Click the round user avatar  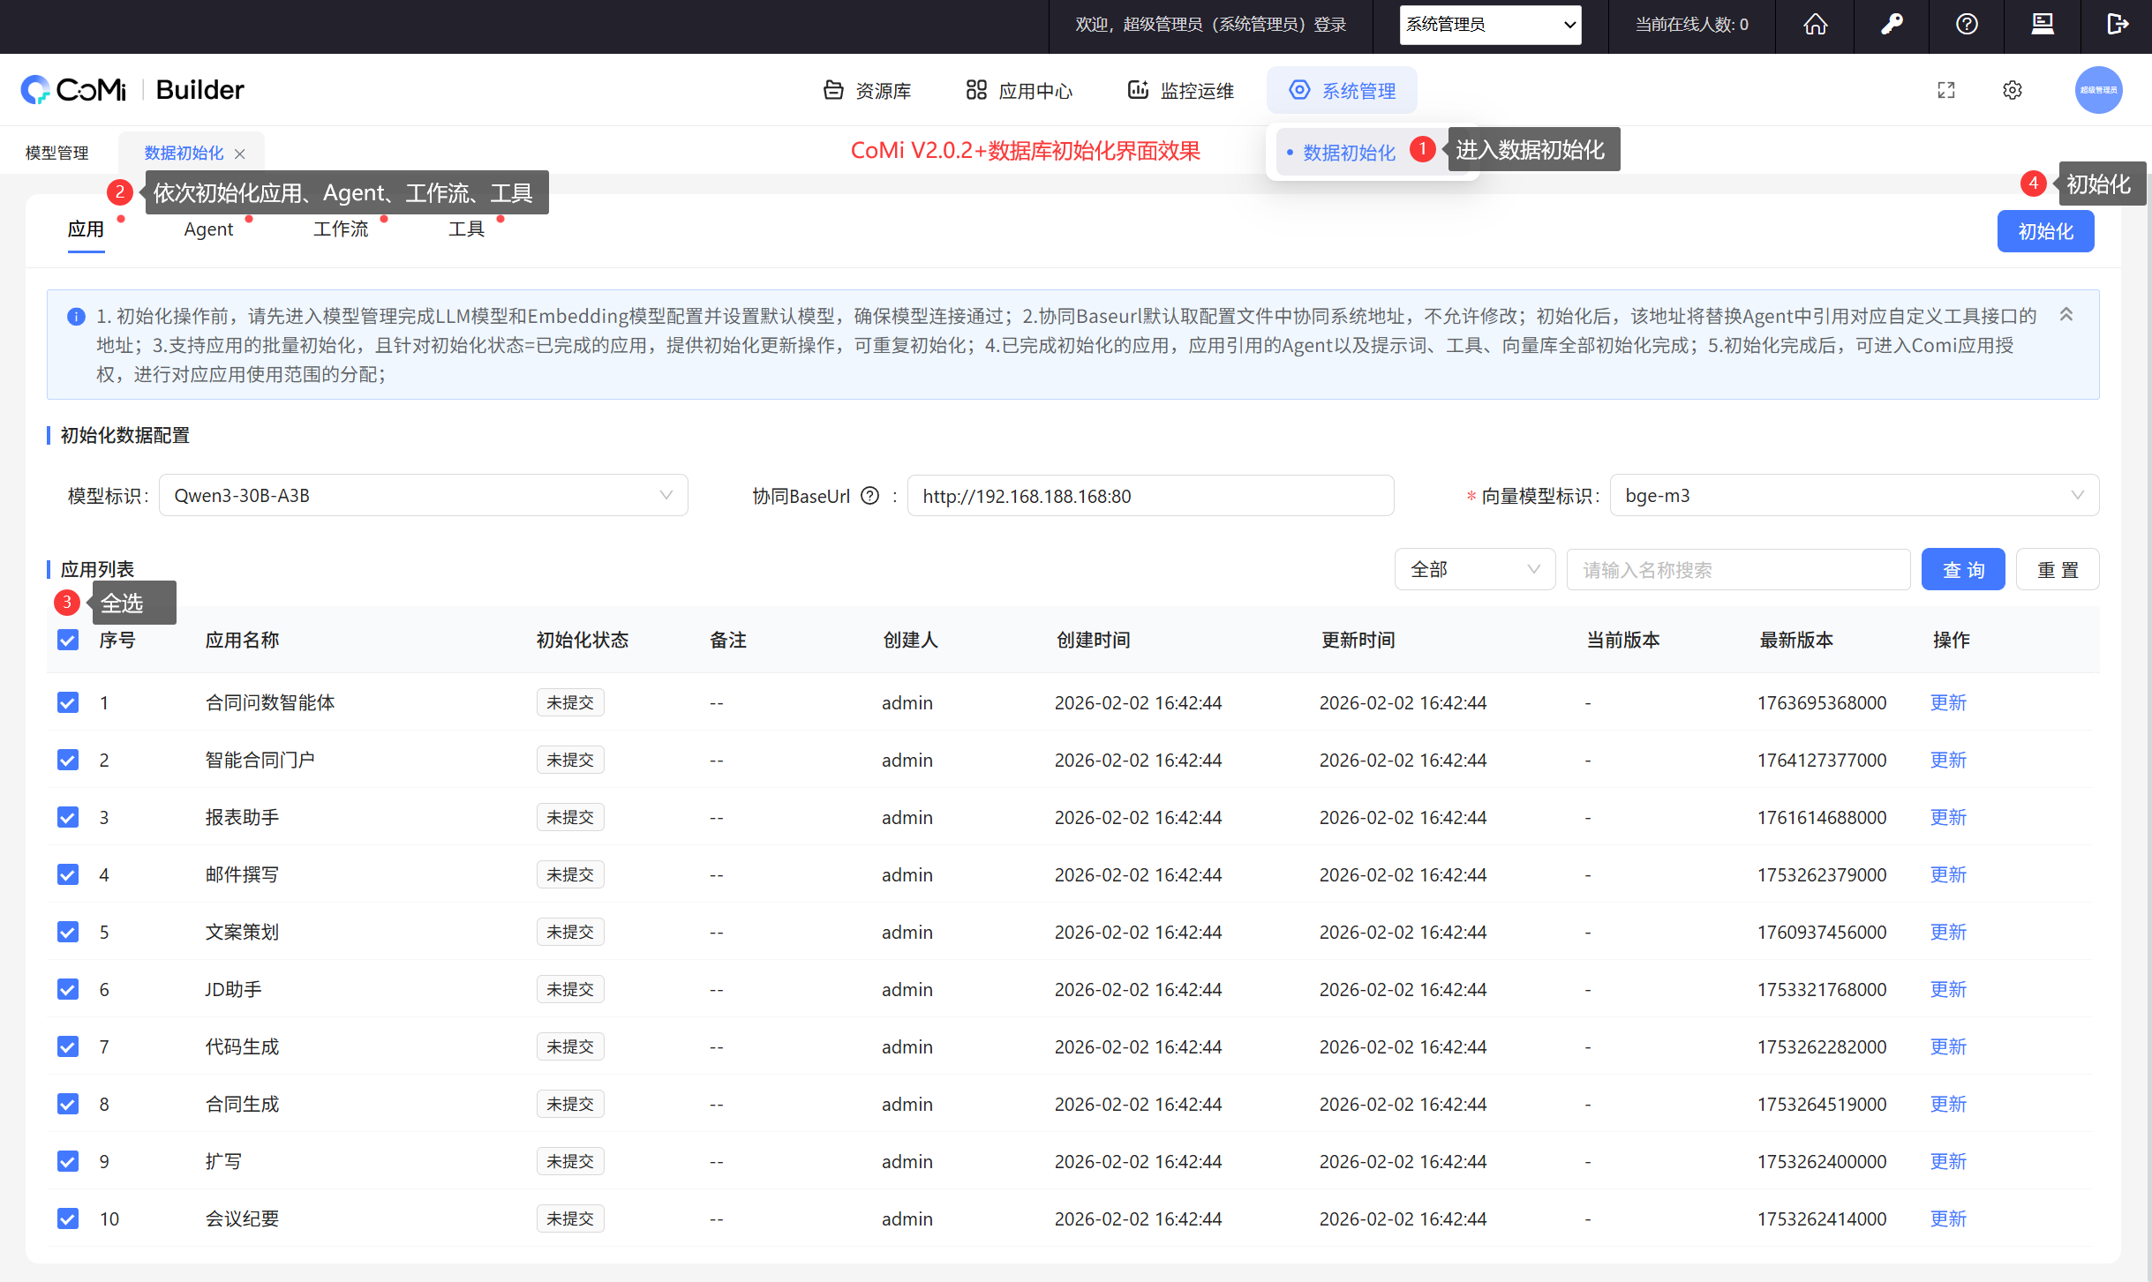click(x=2098, y=90)
